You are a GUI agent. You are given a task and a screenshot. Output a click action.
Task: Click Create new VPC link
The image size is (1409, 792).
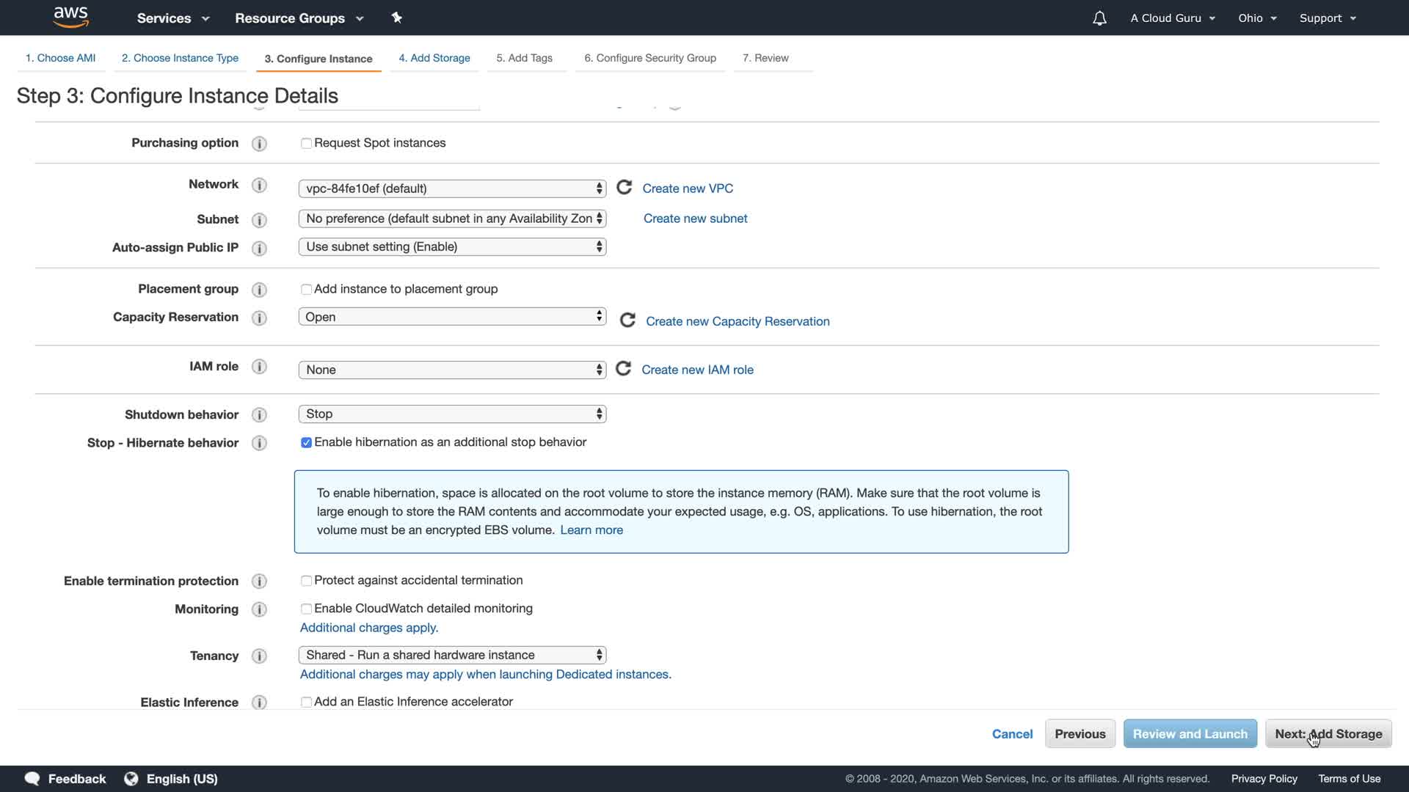[x=688, y=188]
